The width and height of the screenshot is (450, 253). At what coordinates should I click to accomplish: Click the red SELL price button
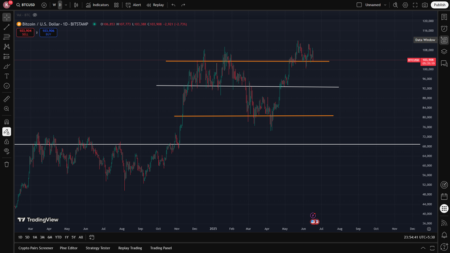click(25, 32)
